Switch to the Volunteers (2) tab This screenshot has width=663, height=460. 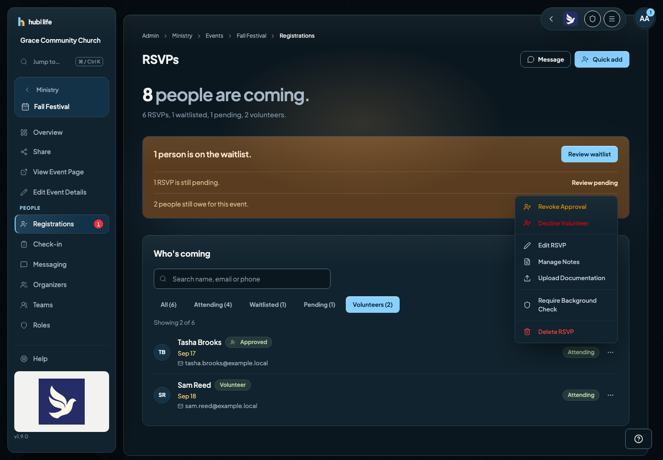pyautogui.click(x=372, y=305)
